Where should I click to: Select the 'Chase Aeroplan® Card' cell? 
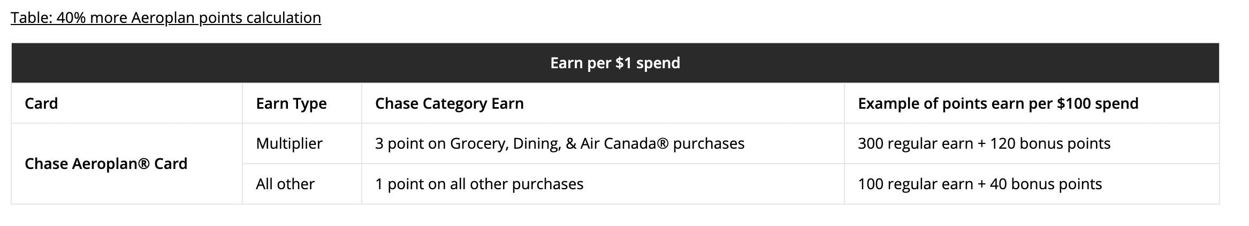[x=127, y=164]
